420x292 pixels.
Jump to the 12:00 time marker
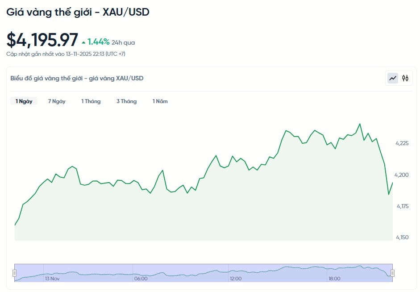point(236,279)
